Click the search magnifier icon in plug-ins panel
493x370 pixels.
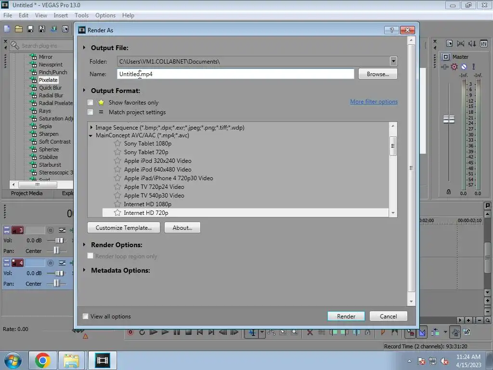14,45
